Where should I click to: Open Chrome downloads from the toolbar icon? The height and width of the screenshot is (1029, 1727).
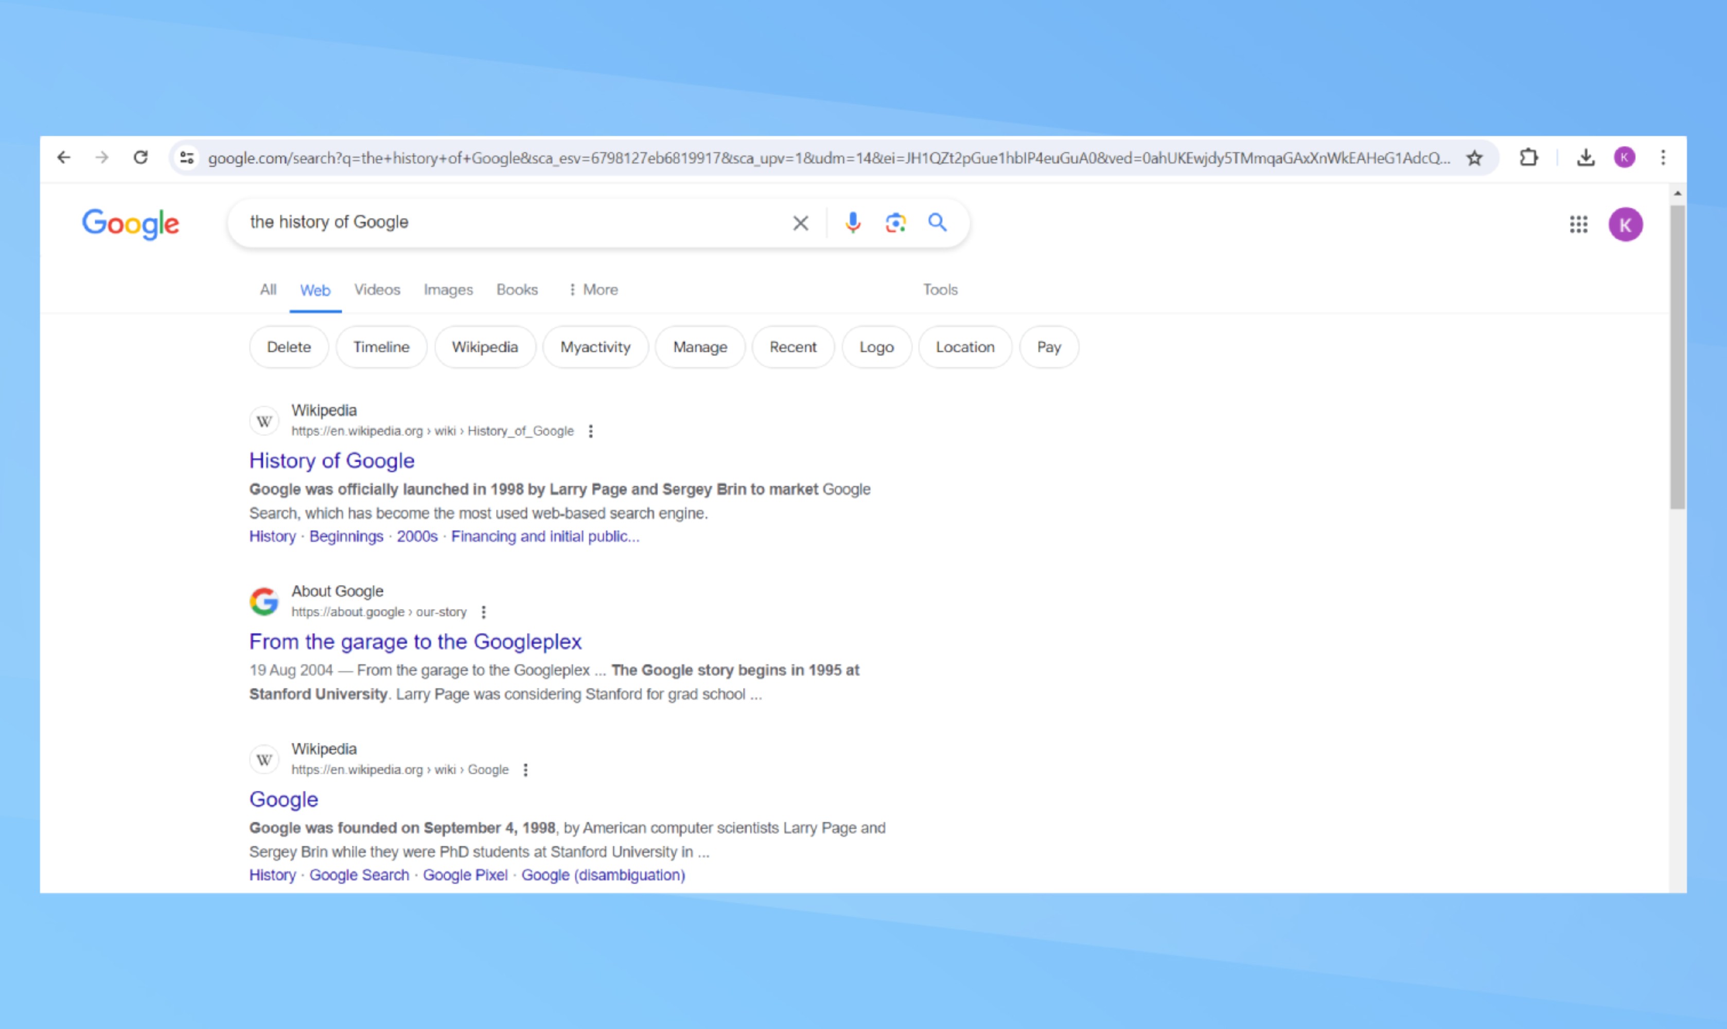[x=1585, y=157]
